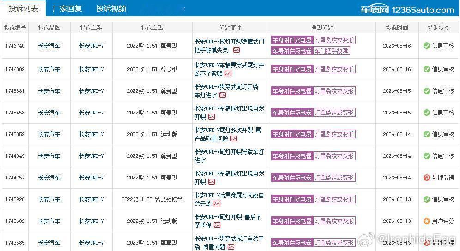Click the 问题简述 column header

tap(230, 28)
